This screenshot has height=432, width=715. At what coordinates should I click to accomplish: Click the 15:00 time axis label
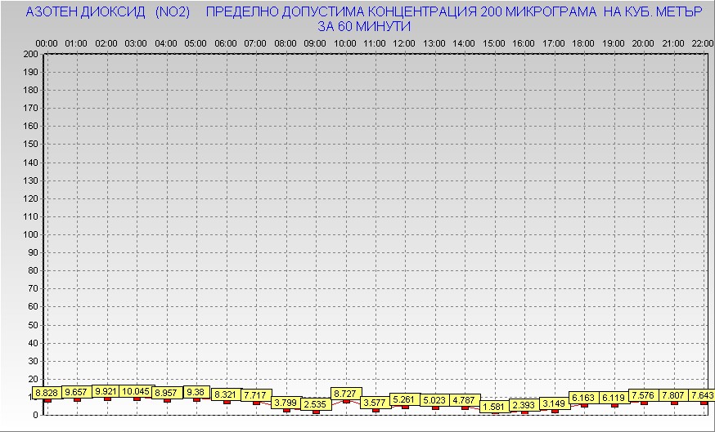[x=494, y=42]
